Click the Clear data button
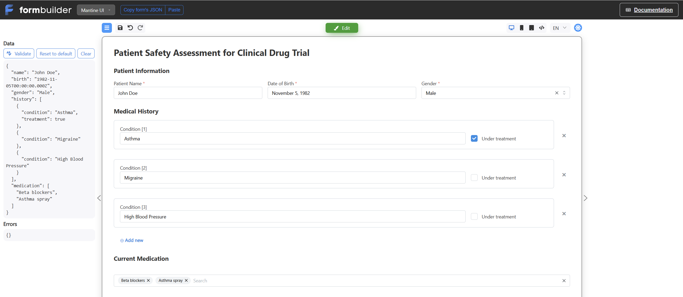 86,54
